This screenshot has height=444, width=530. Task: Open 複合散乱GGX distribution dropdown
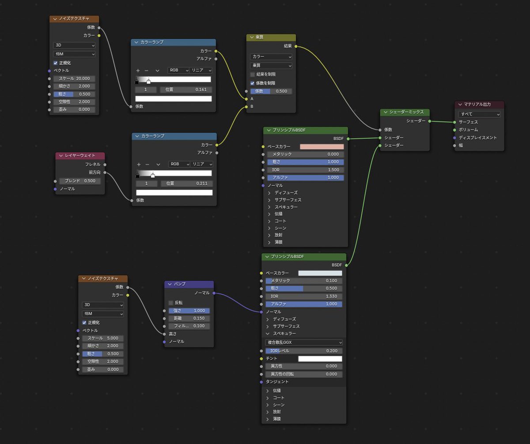(304, 342)
